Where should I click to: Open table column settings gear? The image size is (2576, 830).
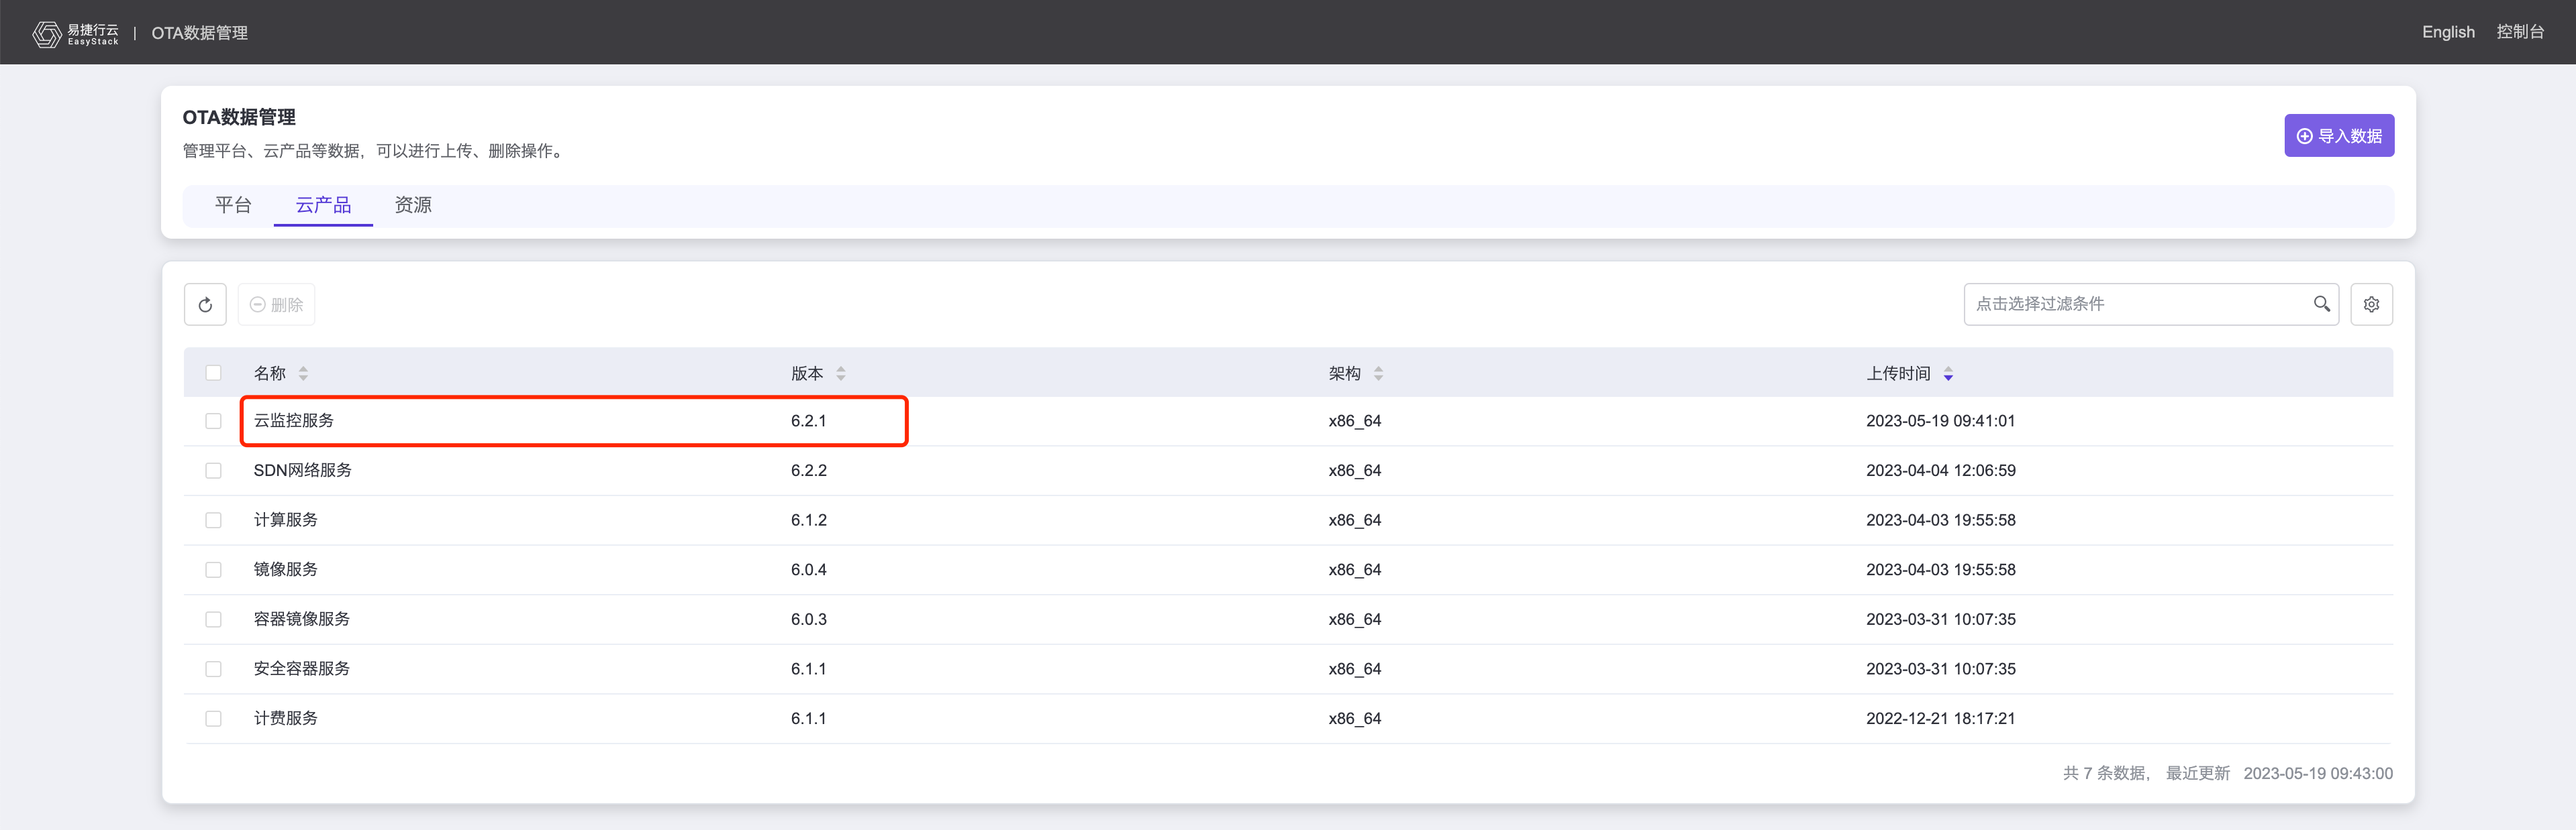(2371, 304)
